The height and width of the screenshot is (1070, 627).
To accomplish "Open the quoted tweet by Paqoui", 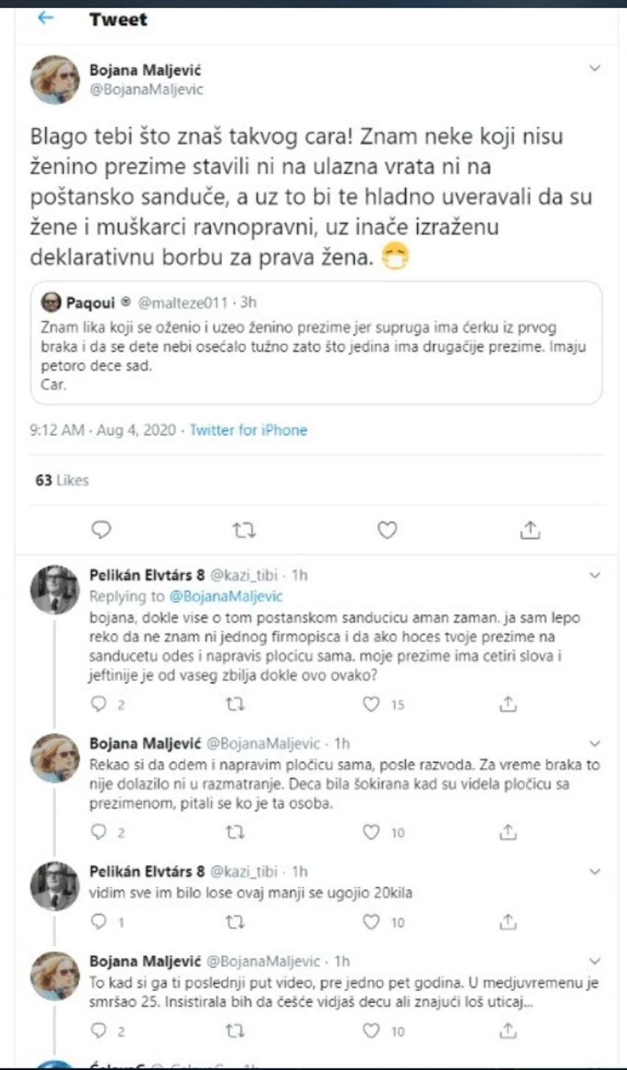I will (316, 342).
